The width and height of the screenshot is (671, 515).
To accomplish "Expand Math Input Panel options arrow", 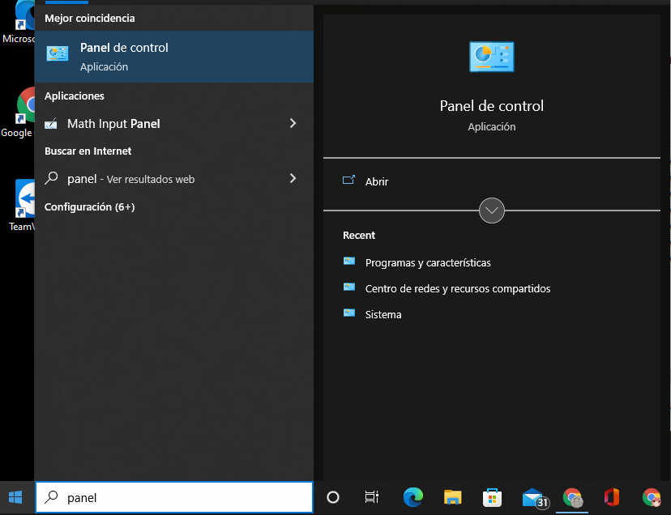I will (x=293, y=124).
